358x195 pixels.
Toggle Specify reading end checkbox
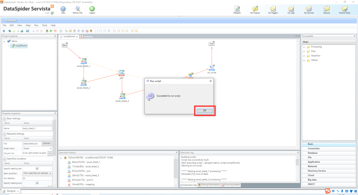click(x=37, y=183)
